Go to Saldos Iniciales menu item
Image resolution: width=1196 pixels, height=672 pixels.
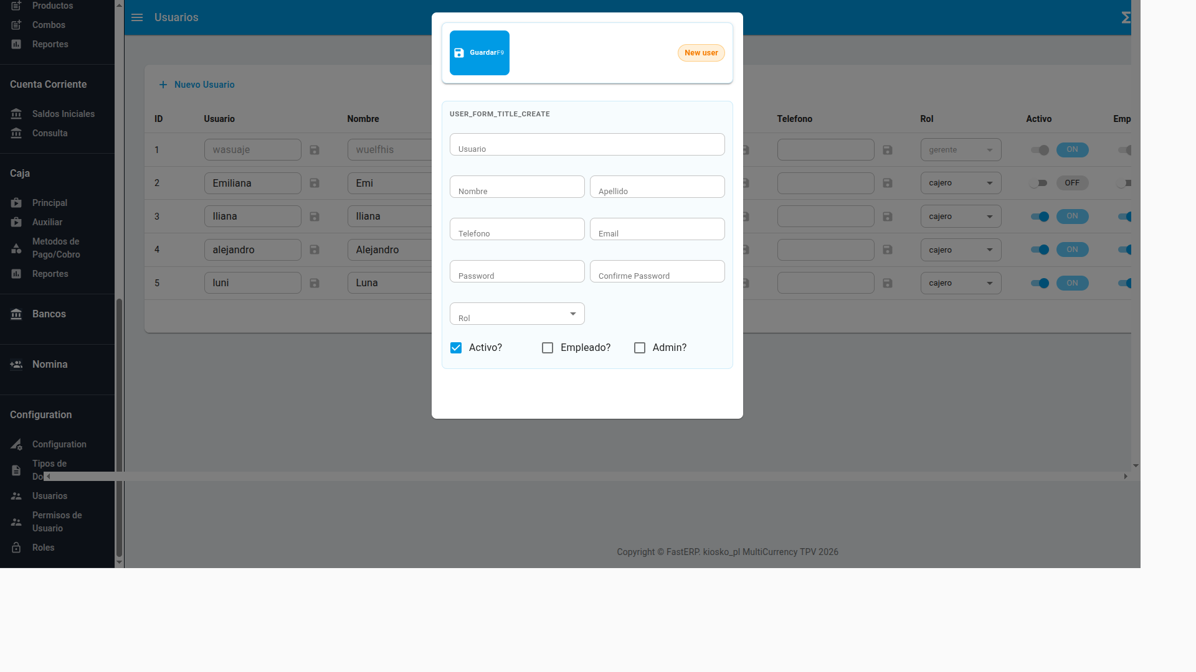click(x=64, y=114)
